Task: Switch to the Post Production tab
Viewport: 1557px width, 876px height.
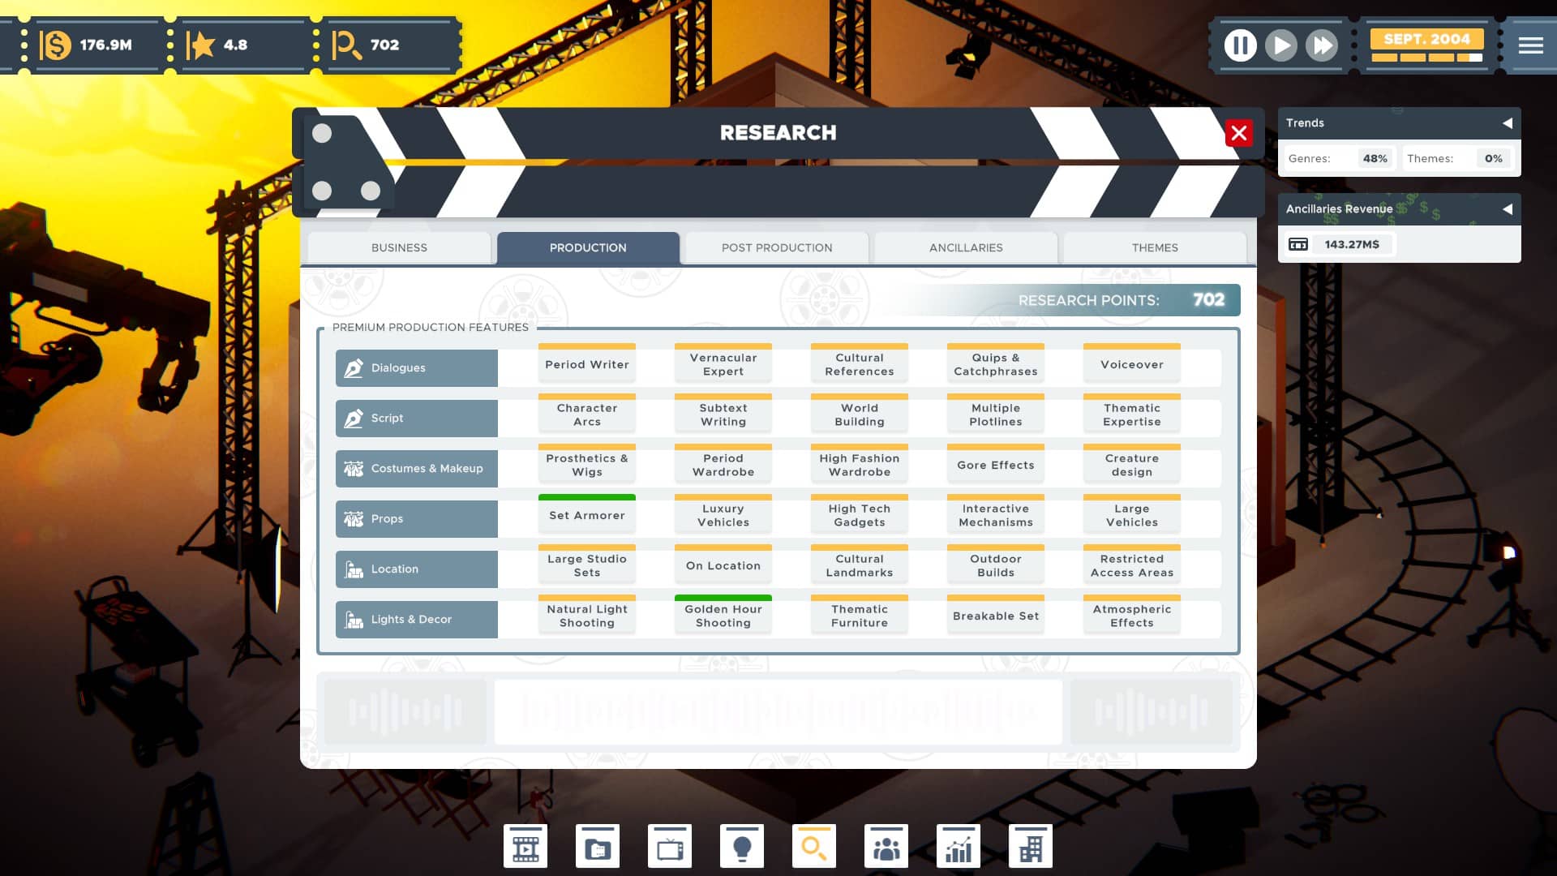Action: coord(777,247)
